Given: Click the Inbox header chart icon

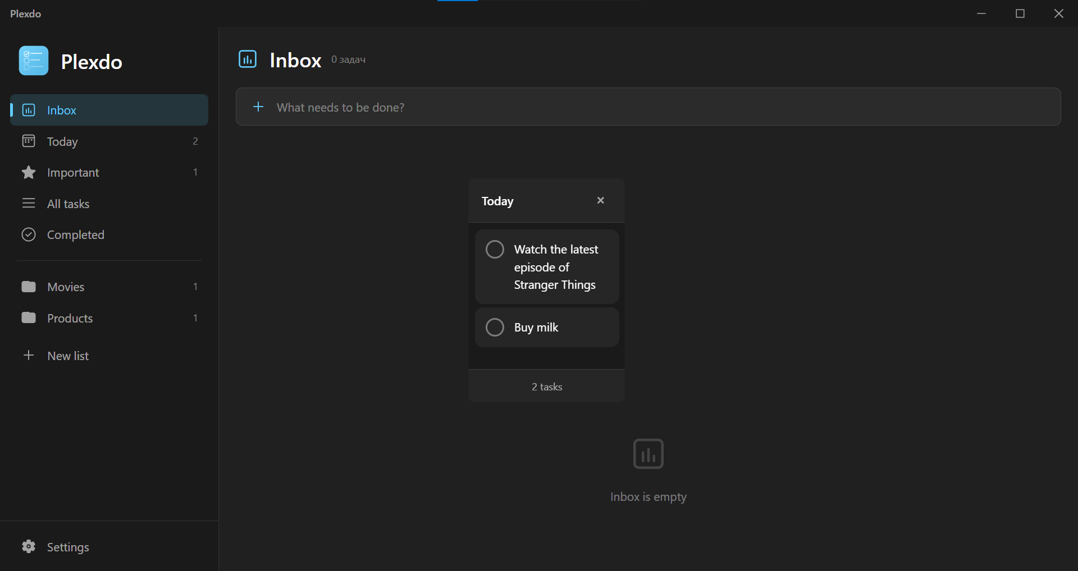Looking at the screenshot, I should [x=247, y=58].
